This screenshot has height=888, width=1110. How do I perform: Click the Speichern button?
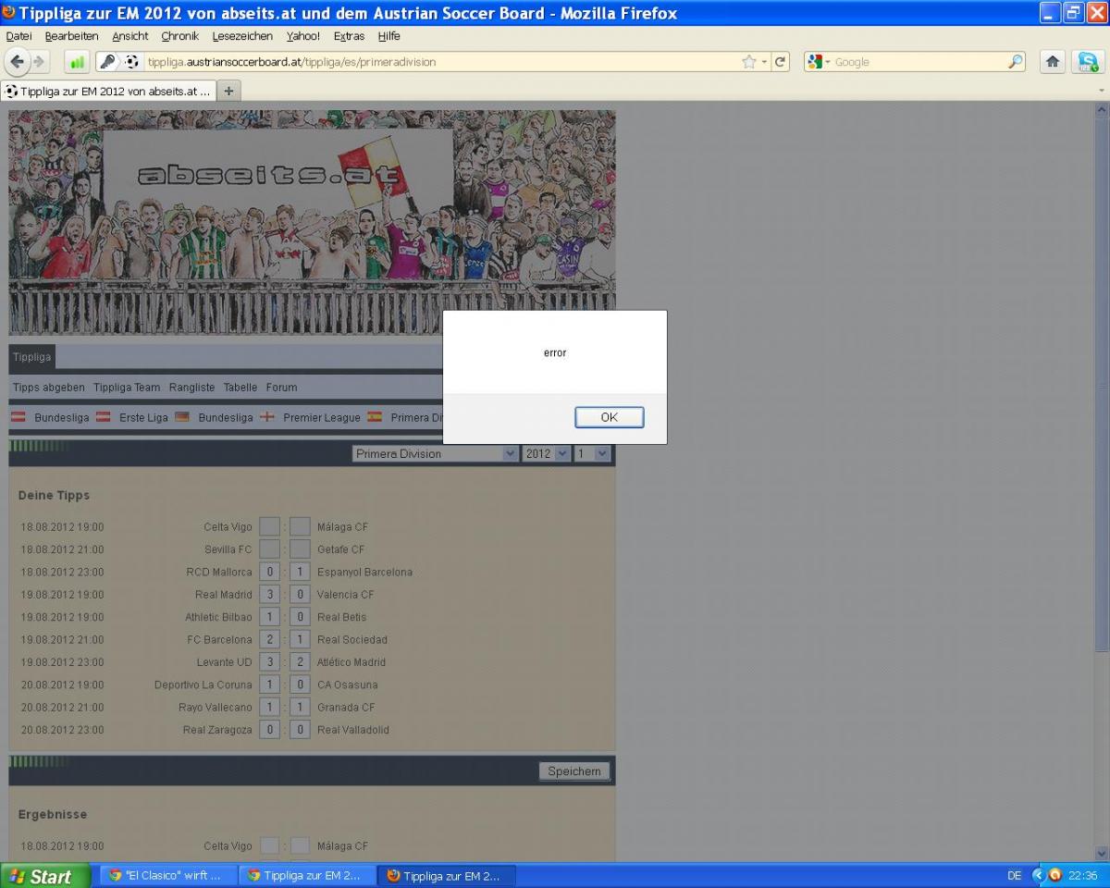pos(573,771)
